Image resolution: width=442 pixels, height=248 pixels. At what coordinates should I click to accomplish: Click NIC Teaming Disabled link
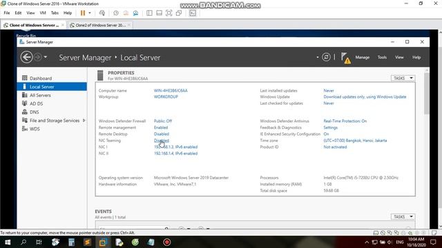click(161, 141)
